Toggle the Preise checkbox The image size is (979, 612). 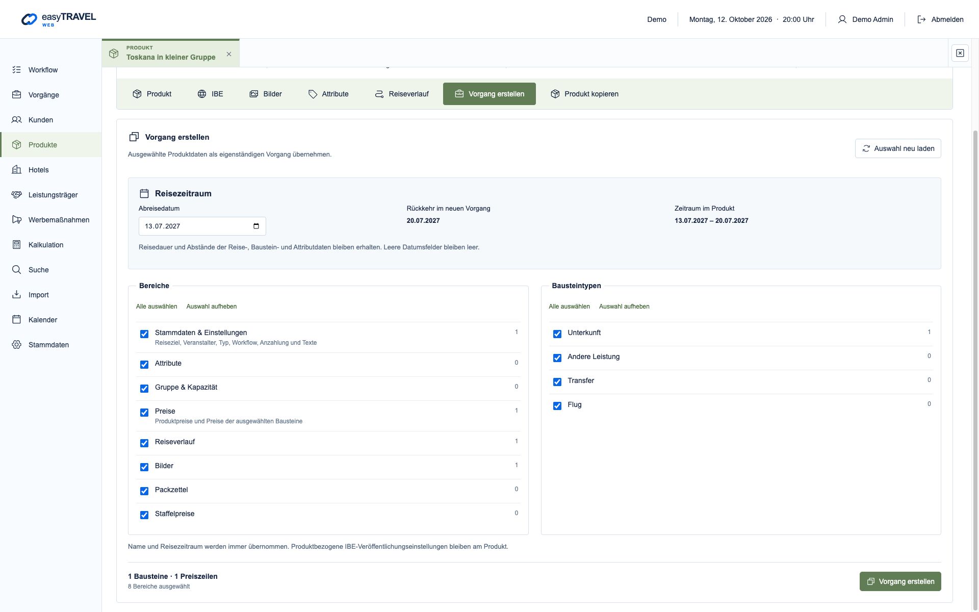tap(144, 413)
